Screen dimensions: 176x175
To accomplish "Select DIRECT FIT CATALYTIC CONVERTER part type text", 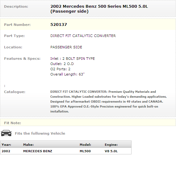I will point(83,36).
